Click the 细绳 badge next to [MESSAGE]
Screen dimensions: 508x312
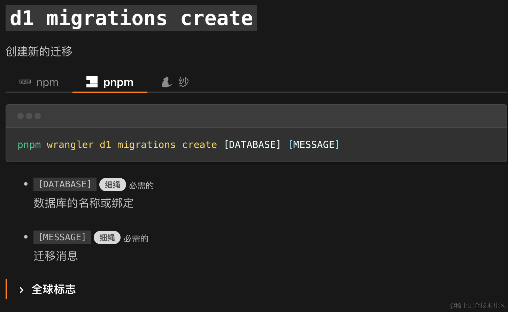[x=107, y=237]
